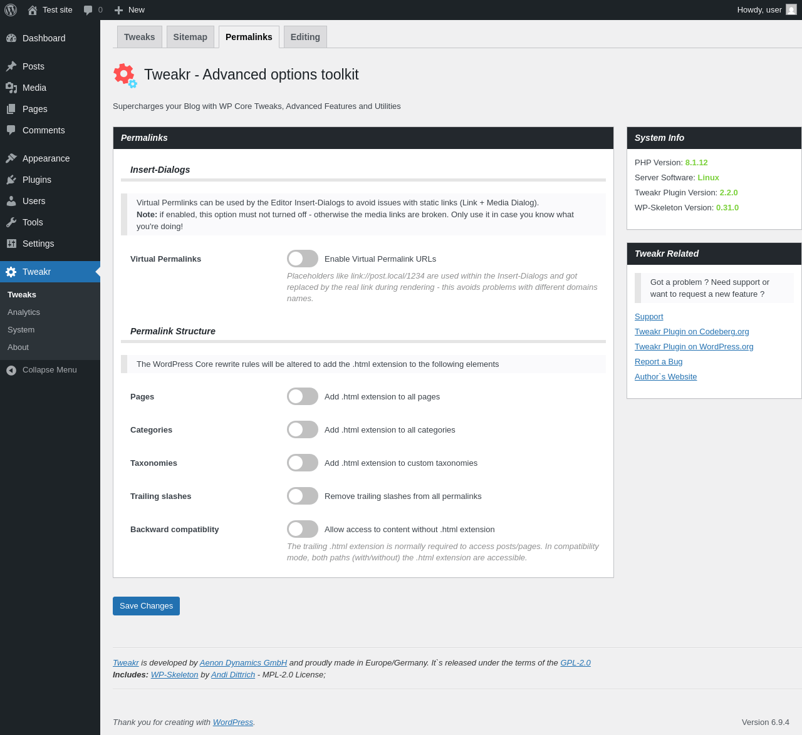Enable Virtual Permalink URLs toggle
The width and height of the screenshot is (802, 735).
303,259
